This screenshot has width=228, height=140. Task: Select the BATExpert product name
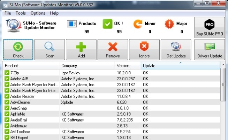coord(19,138)
